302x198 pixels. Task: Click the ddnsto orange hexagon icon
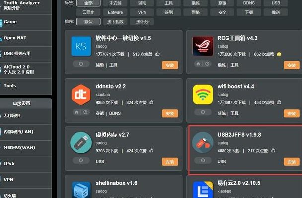tap(81, 95)
